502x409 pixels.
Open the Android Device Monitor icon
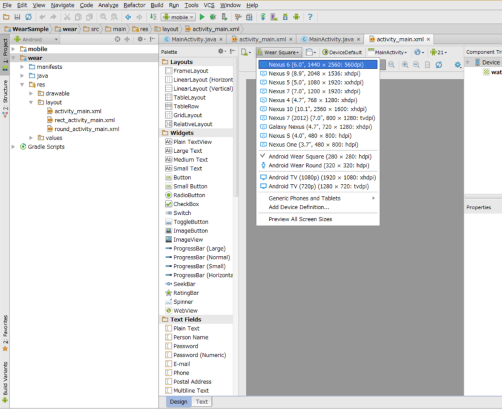tap(297, 17)
